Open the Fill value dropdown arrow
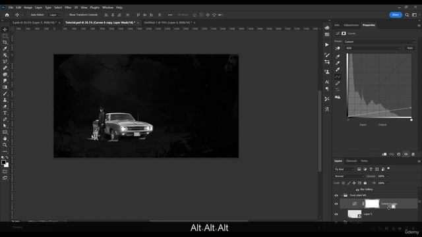The height and width of the screenshot is (237, 422). click(388, 183)
